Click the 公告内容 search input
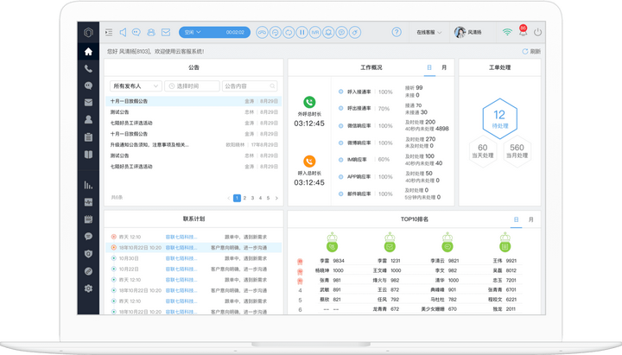This screenshot has height=355, width=622. pyautogui.click(x=250, y=86)
